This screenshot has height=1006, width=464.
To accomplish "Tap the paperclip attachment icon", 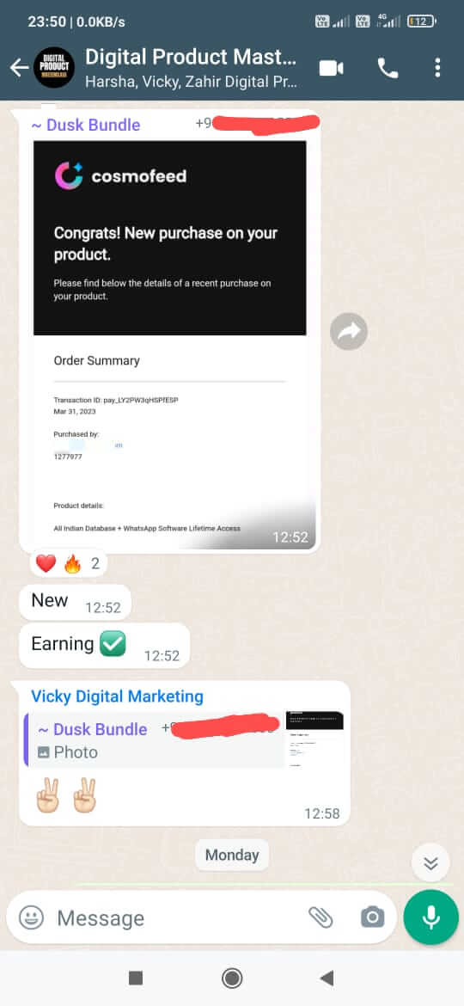I will [x=321, y=917].
